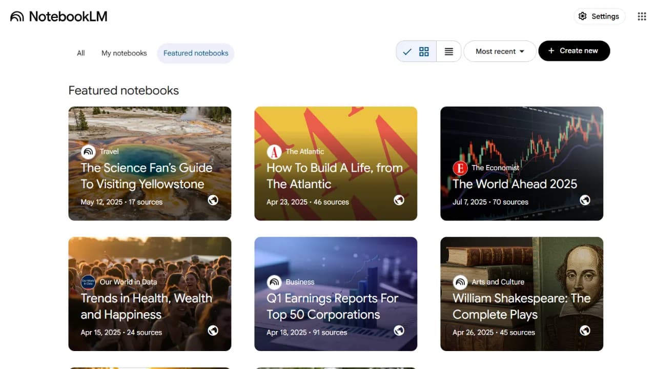Open the Most recent sort dropdown

(500, 51)
